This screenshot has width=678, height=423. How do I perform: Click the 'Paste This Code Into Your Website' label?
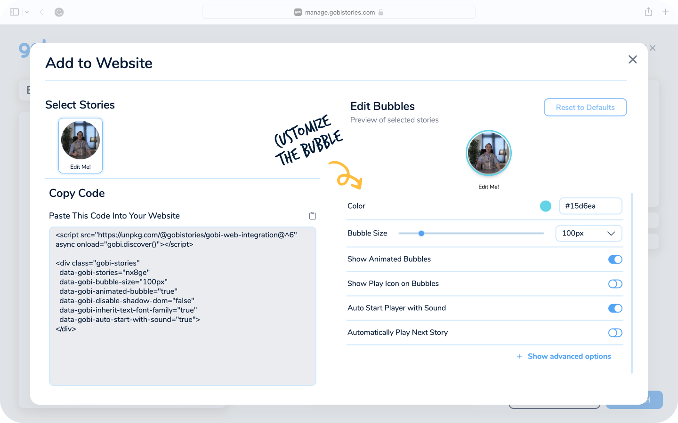click(114, 216)
